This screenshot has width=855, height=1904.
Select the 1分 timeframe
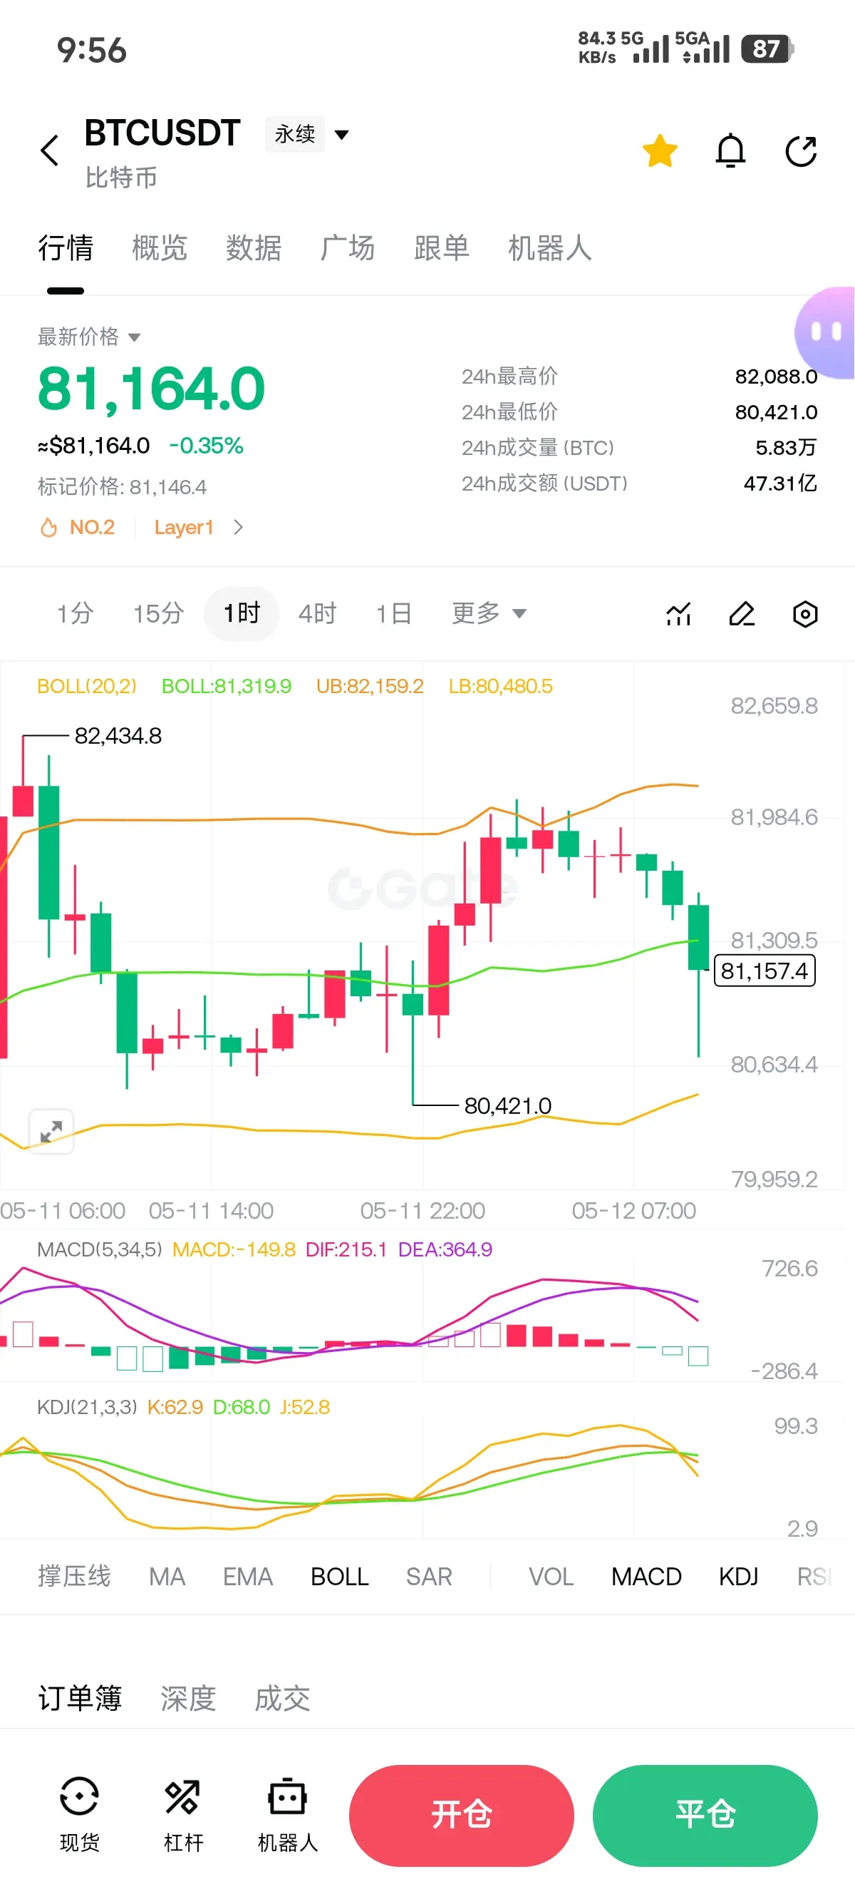coord(76,613)
